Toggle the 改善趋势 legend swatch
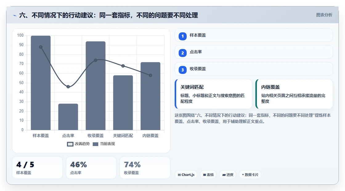The width and height of the screenshot is (345, 191). click(70, 144)
